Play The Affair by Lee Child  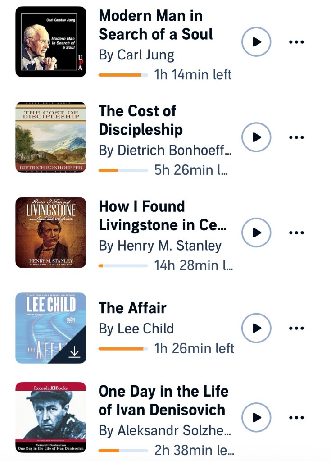coord(256,328)
